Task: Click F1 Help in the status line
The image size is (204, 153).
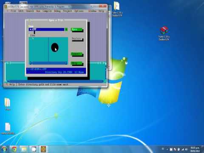Action: point(10,85)
